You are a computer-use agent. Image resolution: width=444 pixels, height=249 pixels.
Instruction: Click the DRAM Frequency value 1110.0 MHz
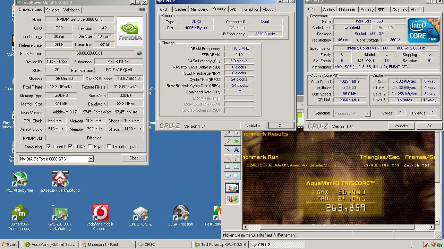(x=239, y=48)
